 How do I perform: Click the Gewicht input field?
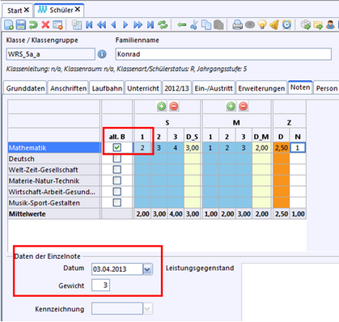click(100, 286)
